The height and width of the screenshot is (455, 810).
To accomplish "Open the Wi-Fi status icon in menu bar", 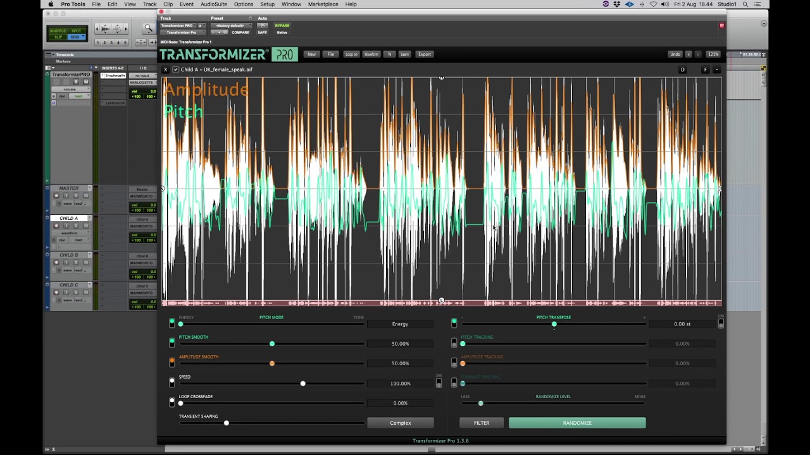I will pos(654,4).
